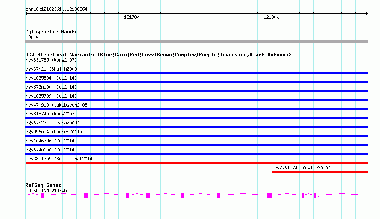The height and width of the screenshot is (219, 380).
Task: Click the dgv674n100 (Coe2014) label
Action: (x=51, y=150)
